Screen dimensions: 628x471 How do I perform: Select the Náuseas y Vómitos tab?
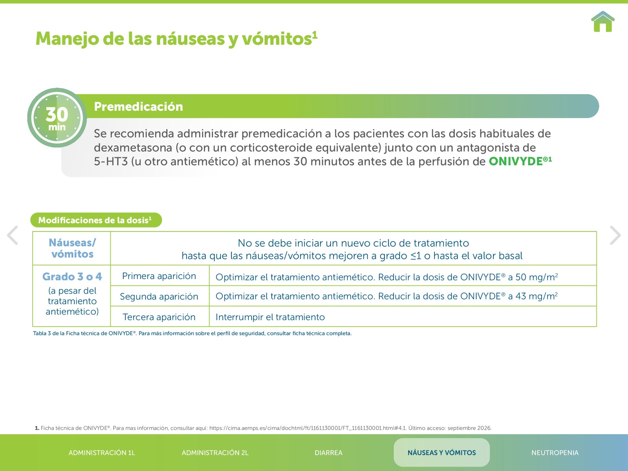(442, 453)
